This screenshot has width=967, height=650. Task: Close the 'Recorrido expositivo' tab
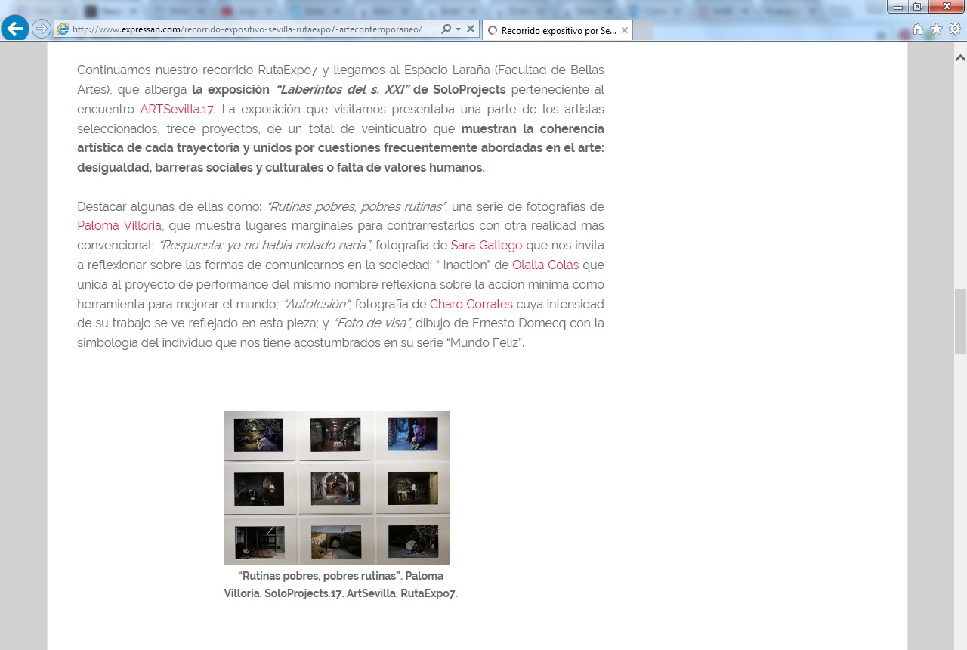coord(624,31)
